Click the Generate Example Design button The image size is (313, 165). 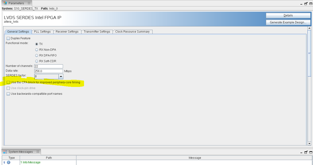point(288,22)
